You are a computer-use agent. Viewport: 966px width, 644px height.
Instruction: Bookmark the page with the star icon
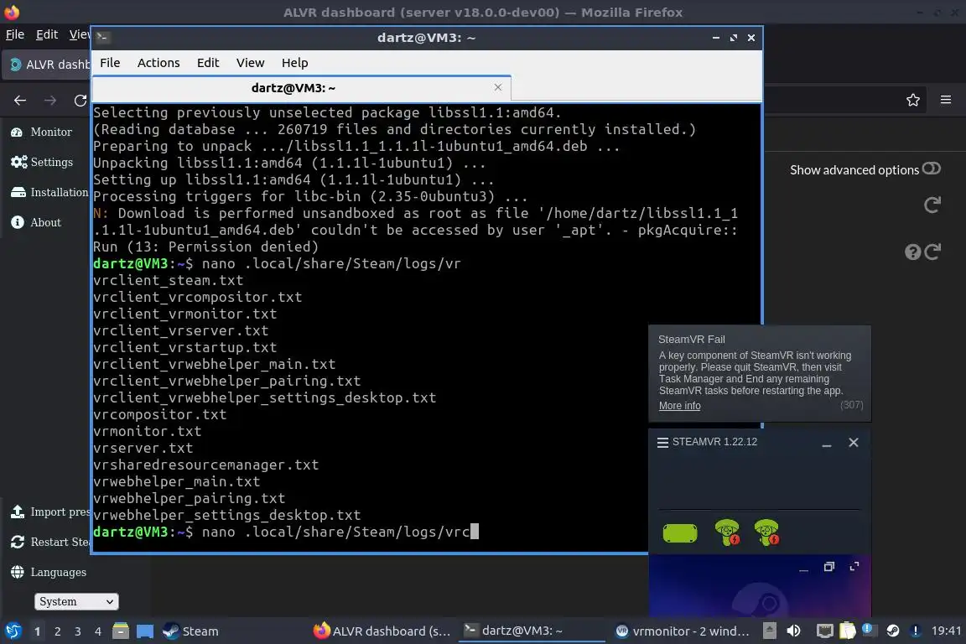tap(913, 100)
